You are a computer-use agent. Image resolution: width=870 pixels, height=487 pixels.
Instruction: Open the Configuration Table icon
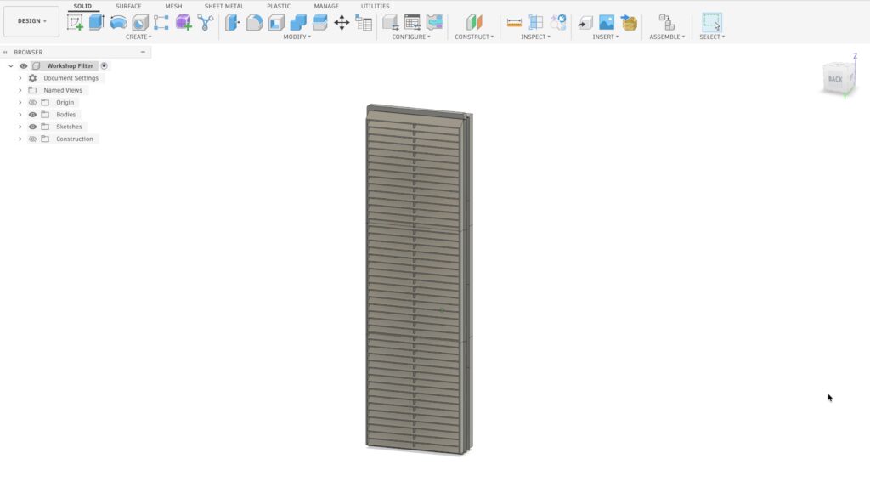[x=412, y=23]
